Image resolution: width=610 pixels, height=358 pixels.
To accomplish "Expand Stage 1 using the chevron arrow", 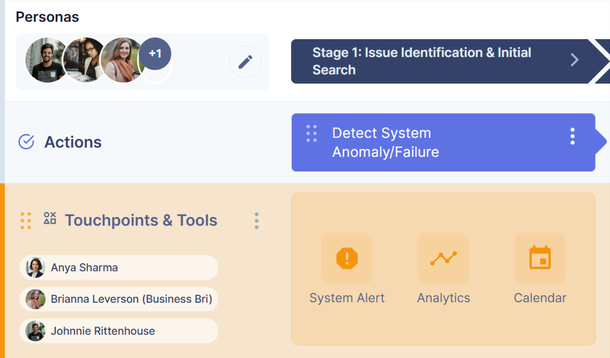I will click(x=575, y=60).
